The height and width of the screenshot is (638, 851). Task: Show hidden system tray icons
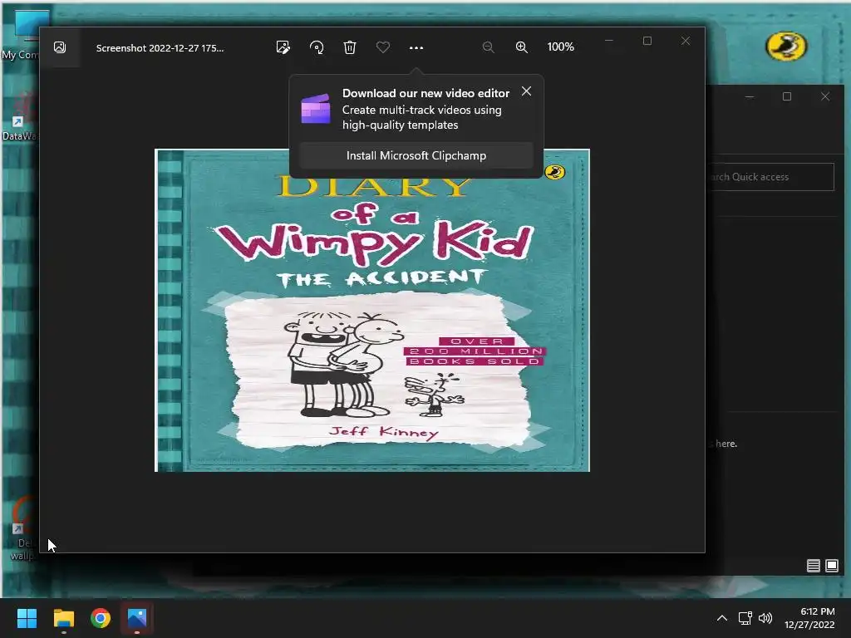coord(722,618)
